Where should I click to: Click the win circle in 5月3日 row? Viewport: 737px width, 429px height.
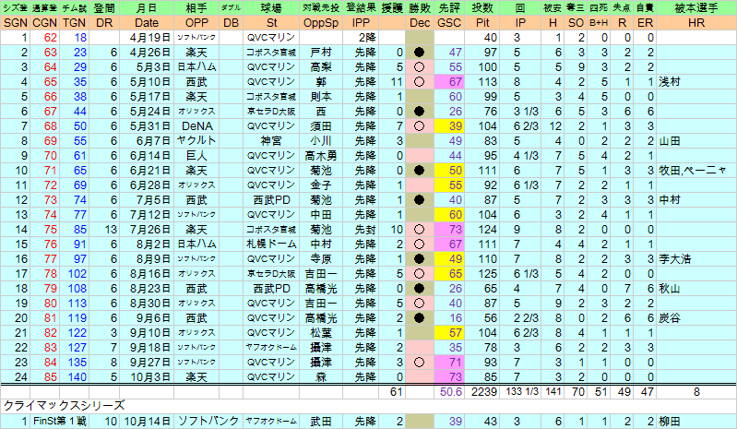tap(420, 67)
